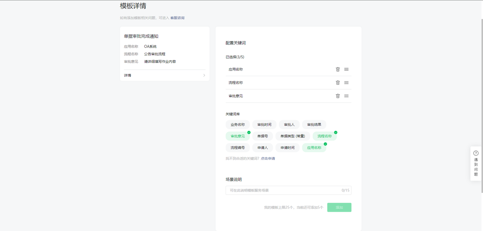Open the 遇到问题 help widget
This screenshot has width=483, height=231.
pos(475,164)
